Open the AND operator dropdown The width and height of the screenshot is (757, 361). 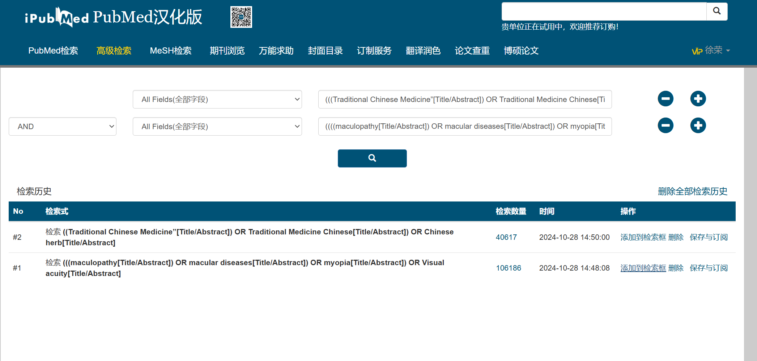(63, 126)
